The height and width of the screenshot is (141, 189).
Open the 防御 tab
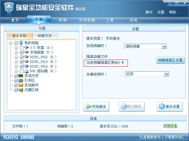point(63,20)
